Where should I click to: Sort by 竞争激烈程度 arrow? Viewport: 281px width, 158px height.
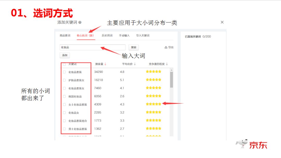[167, 64]
